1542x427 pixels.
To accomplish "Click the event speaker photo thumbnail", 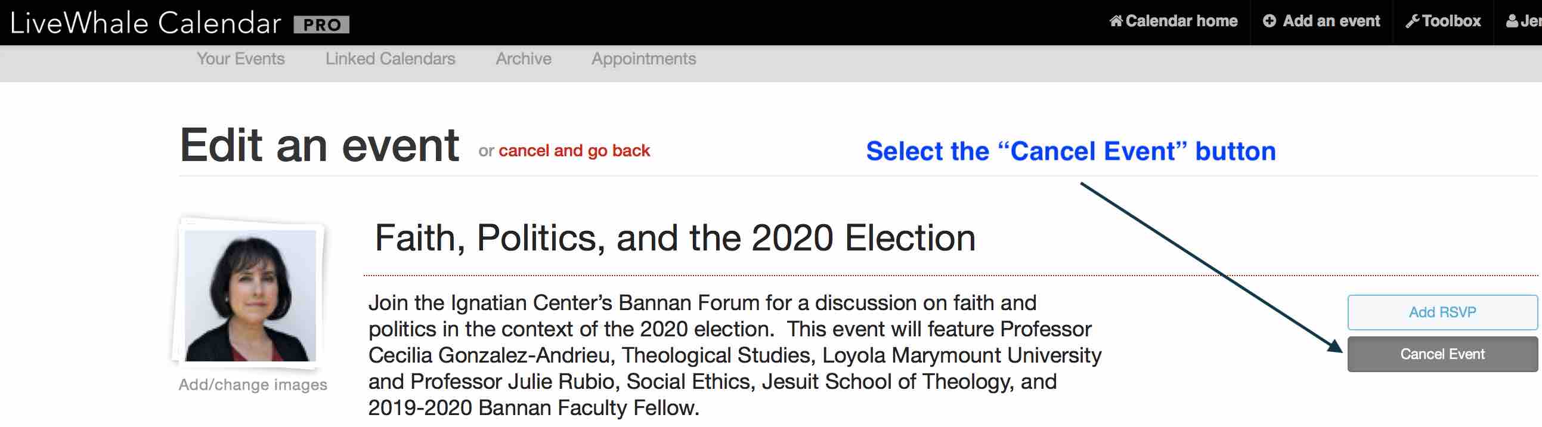I will click(x=250, y=295).
